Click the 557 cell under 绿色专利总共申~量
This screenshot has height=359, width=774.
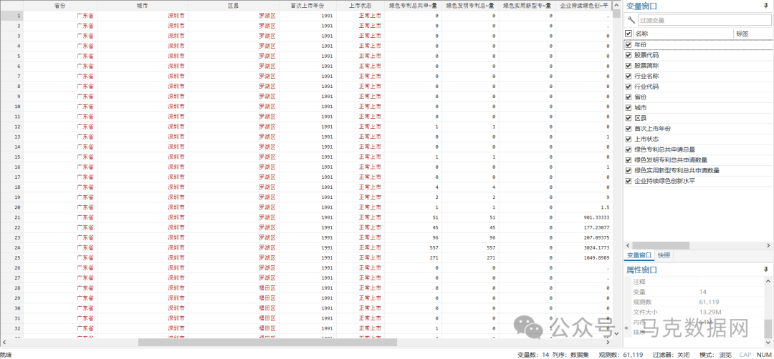(413, 247)
